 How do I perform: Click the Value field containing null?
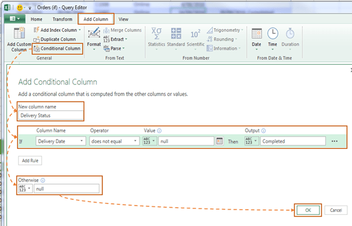[186, 141]
